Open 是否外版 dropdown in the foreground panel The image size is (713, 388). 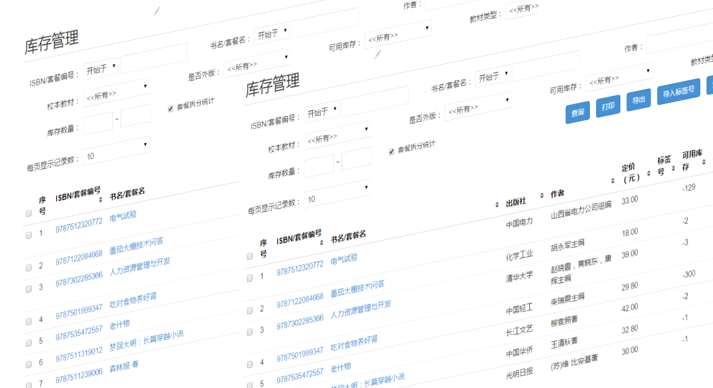click(x=478, y=109)
